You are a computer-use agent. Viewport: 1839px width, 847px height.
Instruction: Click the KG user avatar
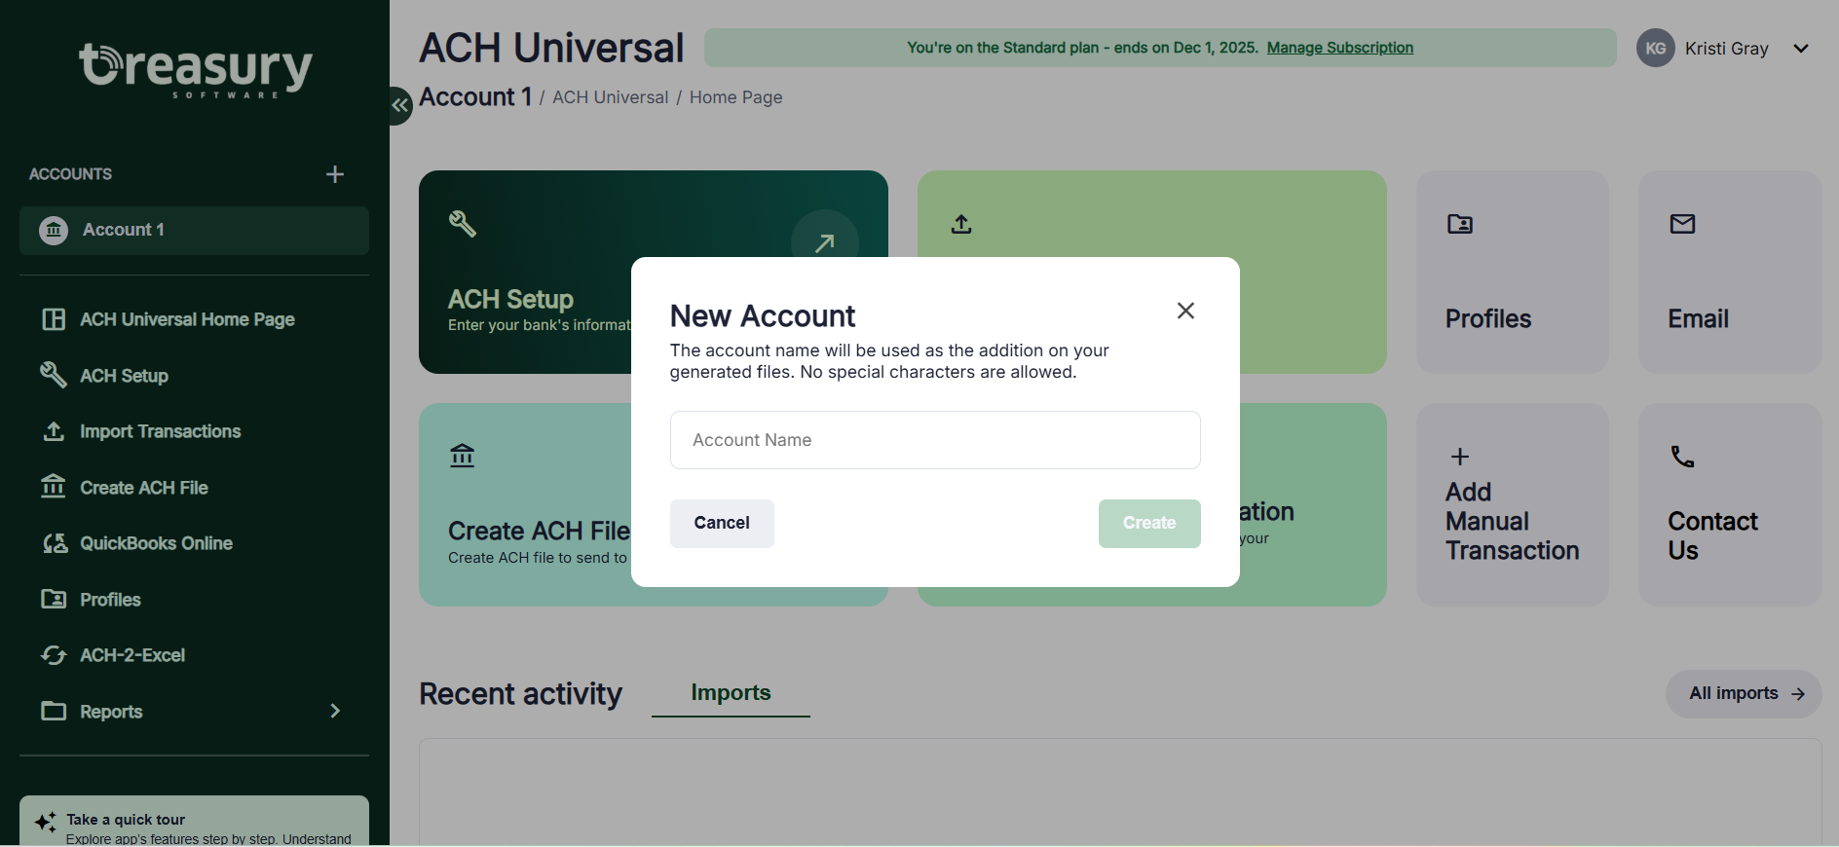tap(1656, 48)
